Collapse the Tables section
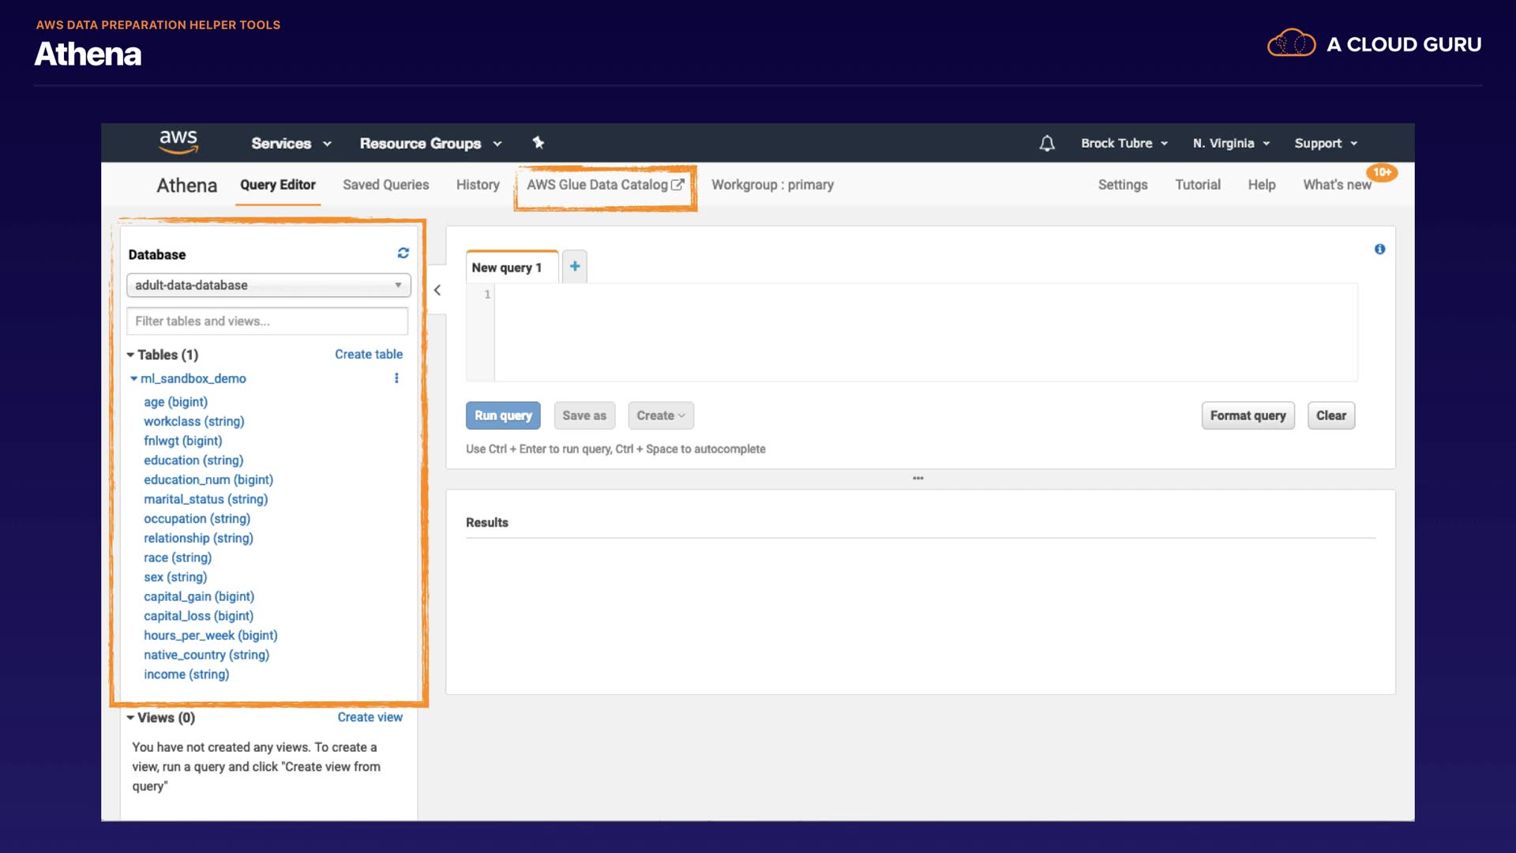The image size is (1516, 853). (130, 355)
